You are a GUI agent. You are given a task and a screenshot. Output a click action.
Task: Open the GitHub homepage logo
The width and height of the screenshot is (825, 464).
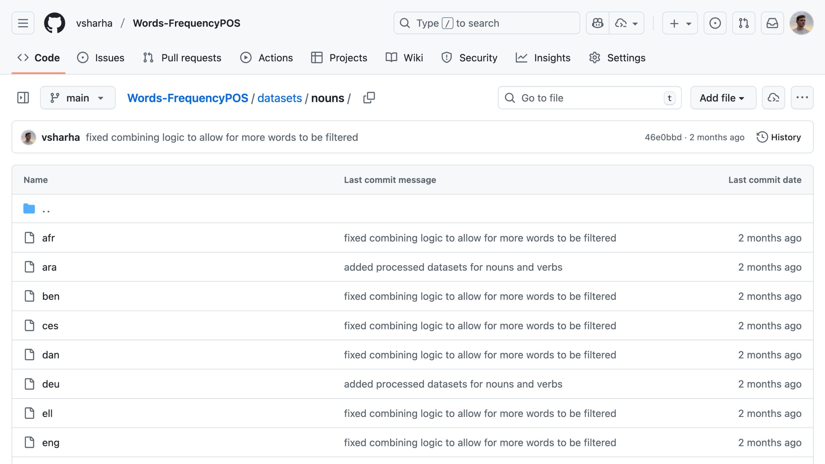[x=54, y=23]
